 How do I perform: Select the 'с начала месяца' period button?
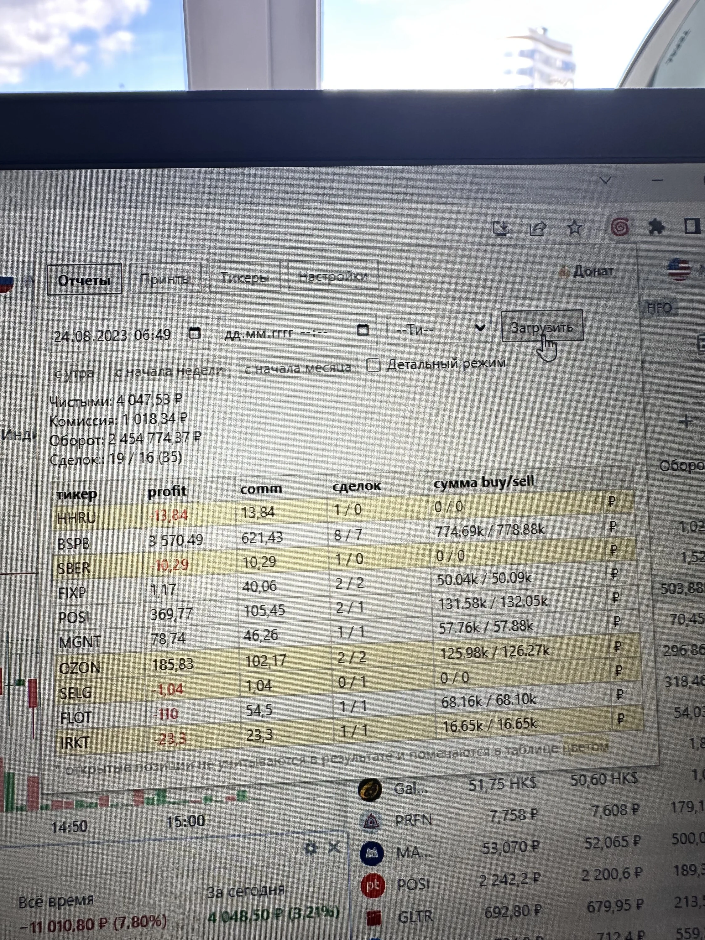tap(298, 368)
